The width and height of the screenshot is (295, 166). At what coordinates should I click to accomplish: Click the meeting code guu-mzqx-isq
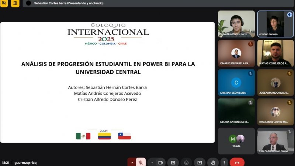[x=25, y=162]
